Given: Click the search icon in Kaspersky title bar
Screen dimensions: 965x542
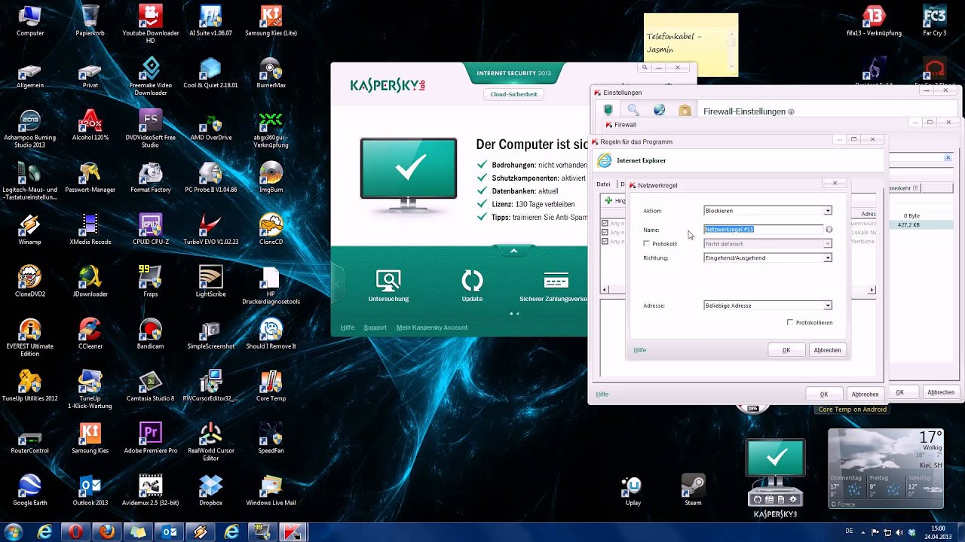Looking at the screenshot, I should coord(645,68).
